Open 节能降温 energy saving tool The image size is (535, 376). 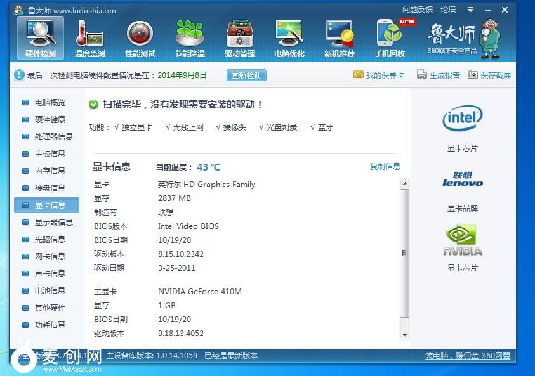click(x=190, y=37)
